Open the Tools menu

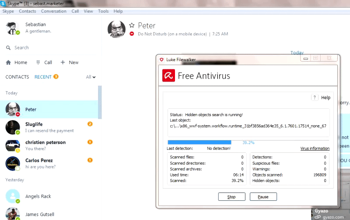103,11
